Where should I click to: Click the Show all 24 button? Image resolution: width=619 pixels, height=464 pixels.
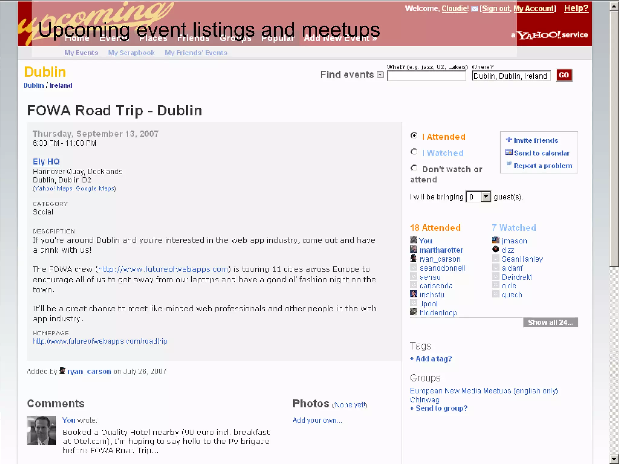tap(551, 323)
